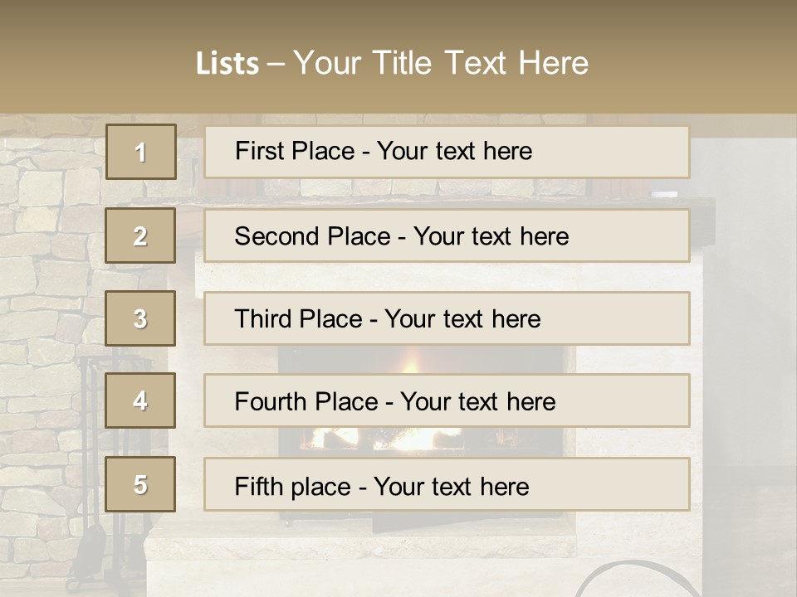
Task: Click the number 3 square
Action: 141,318
